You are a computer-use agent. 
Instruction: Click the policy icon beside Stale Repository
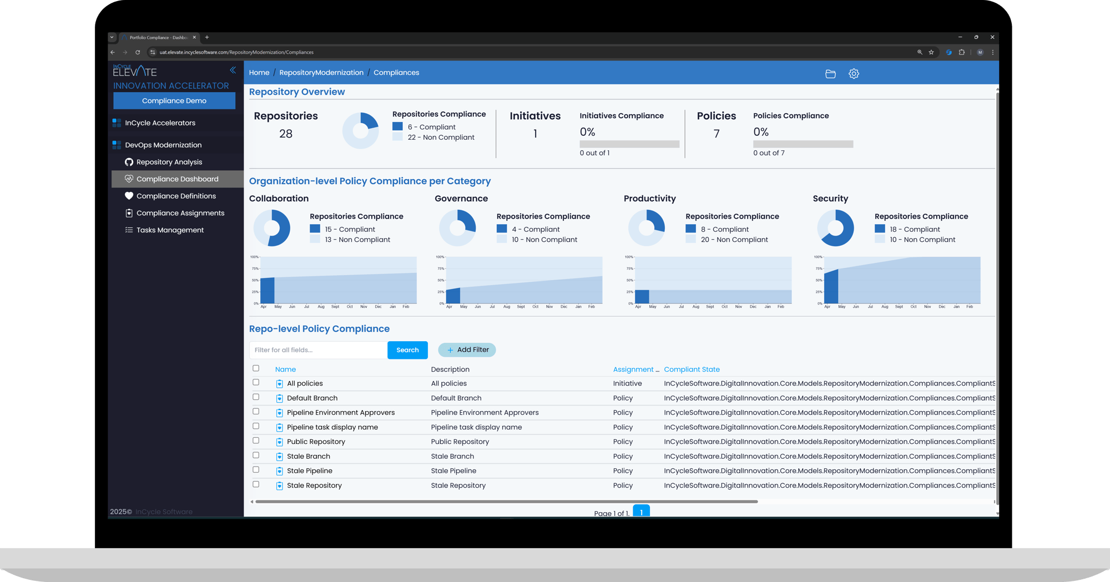click(x=280, y=486)
